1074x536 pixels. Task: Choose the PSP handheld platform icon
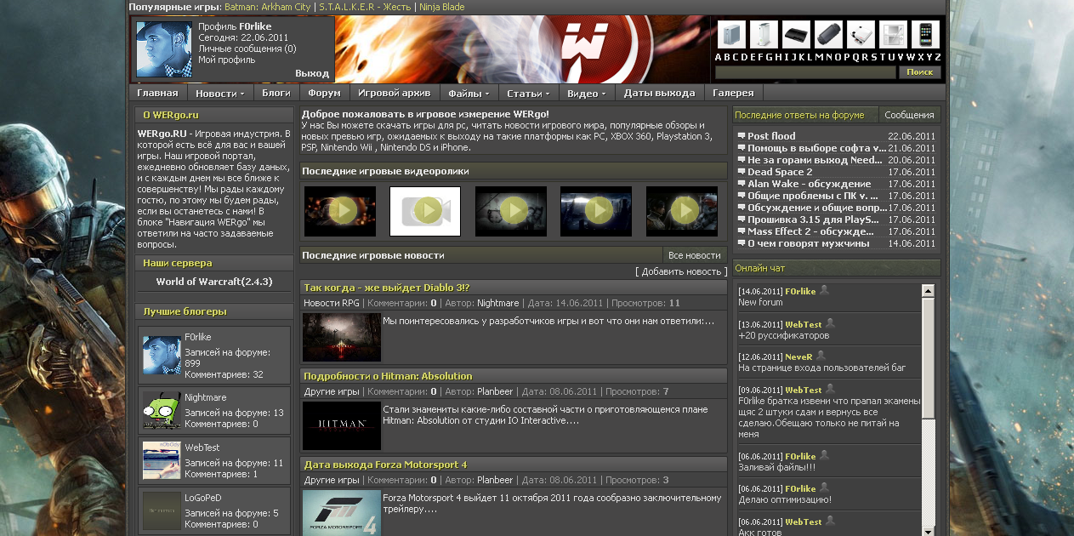pos(828,35)
